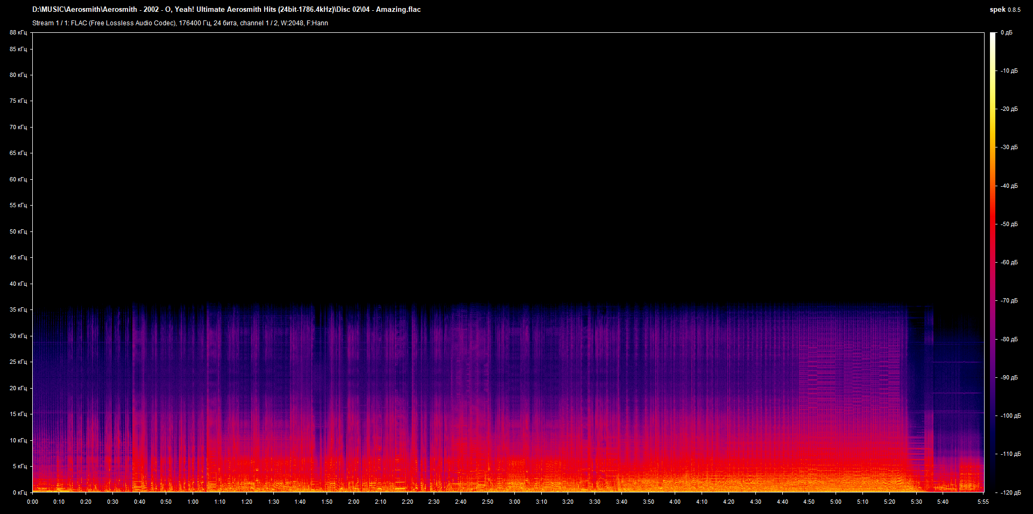Click the -120 дБ marker on legend

click(1010, 491)
